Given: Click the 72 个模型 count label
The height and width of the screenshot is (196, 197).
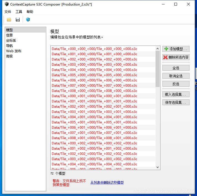Looking at the screenshot, I should (x=58, y=173).
